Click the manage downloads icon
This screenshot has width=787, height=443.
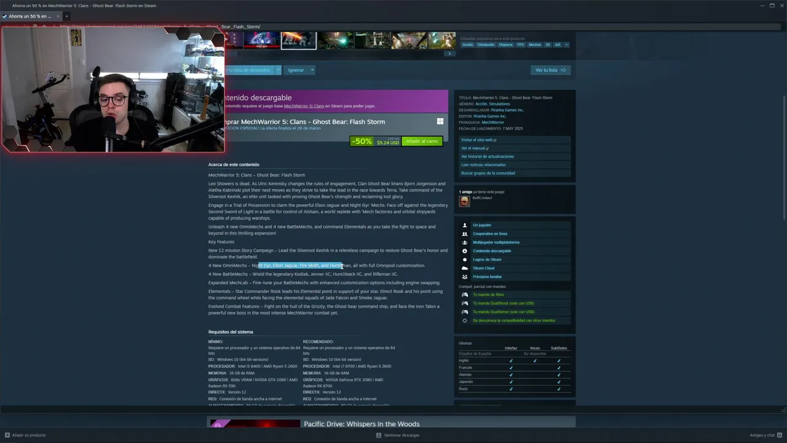379,435
